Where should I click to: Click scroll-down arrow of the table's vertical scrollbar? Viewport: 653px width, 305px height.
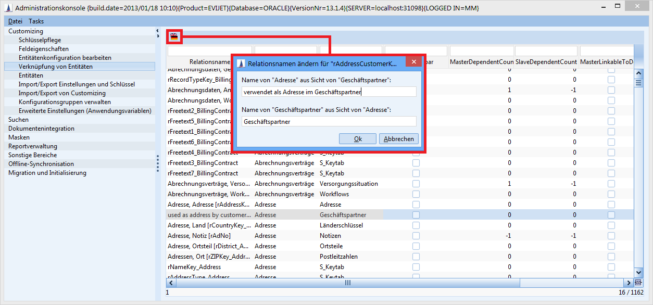coord(638,273)
